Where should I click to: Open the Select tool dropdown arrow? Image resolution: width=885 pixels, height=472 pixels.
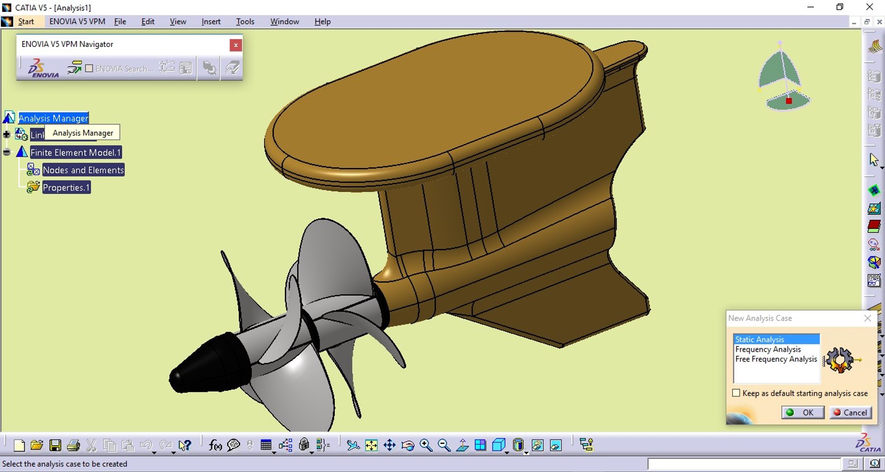coord(881,168)
